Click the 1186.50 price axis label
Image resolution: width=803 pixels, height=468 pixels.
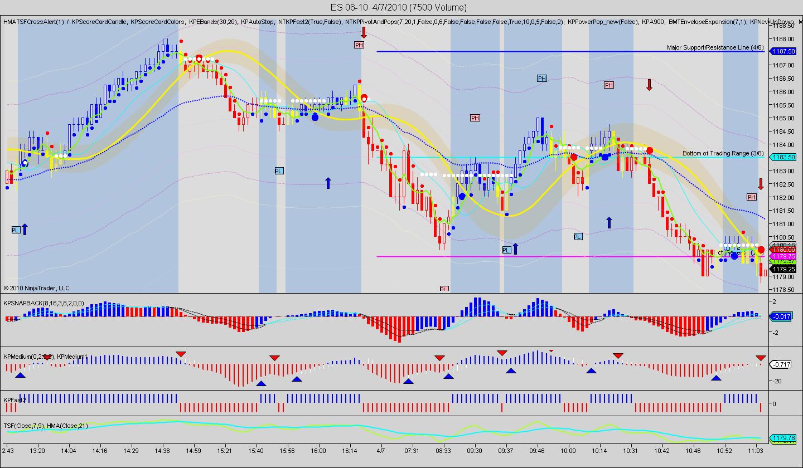click(x=783, y=79)
